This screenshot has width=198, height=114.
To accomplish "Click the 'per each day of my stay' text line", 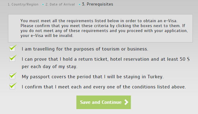I will point(50,67).
